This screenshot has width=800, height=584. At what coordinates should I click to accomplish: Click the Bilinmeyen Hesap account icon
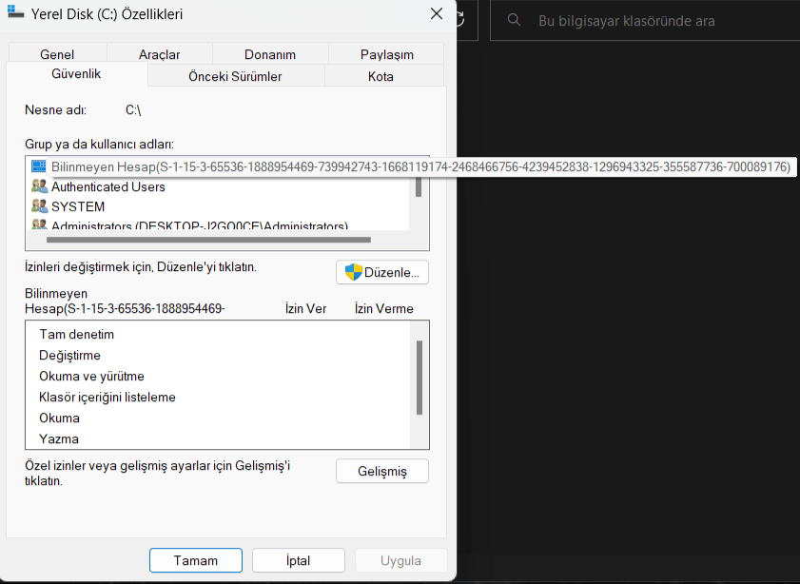[x=38, y=166]
